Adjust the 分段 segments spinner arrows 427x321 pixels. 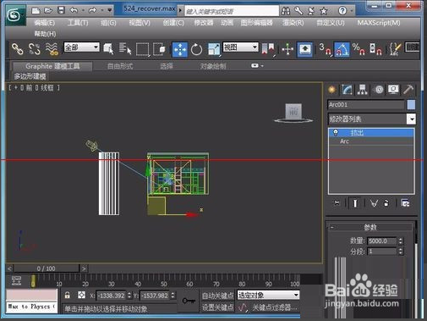[401, 252]
